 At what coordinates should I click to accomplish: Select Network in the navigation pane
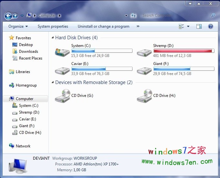[x=23, y=146]
